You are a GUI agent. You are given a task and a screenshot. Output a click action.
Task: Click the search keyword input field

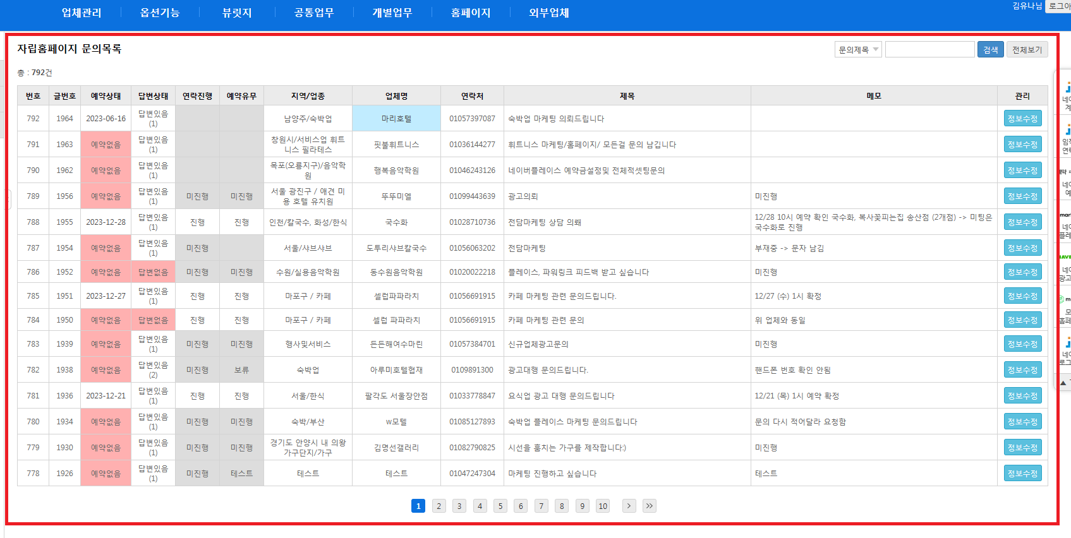[x=929, y=50]
